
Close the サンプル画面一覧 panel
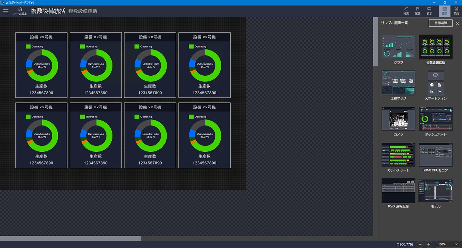457,23
